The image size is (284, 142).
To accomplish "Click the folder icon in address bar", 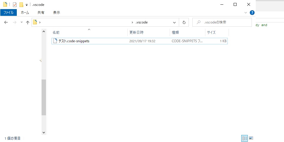I will click(35, 22).
